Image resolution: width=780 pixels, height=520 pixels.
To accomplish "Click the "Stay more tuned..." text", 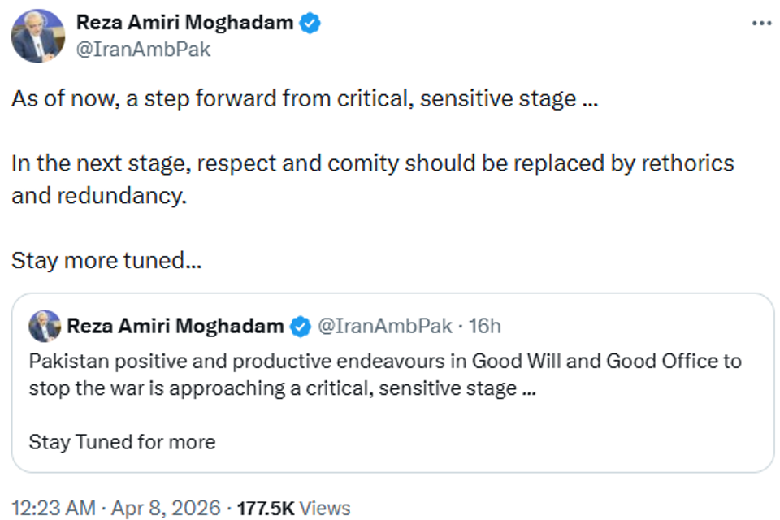I will [x=106, y=261].
